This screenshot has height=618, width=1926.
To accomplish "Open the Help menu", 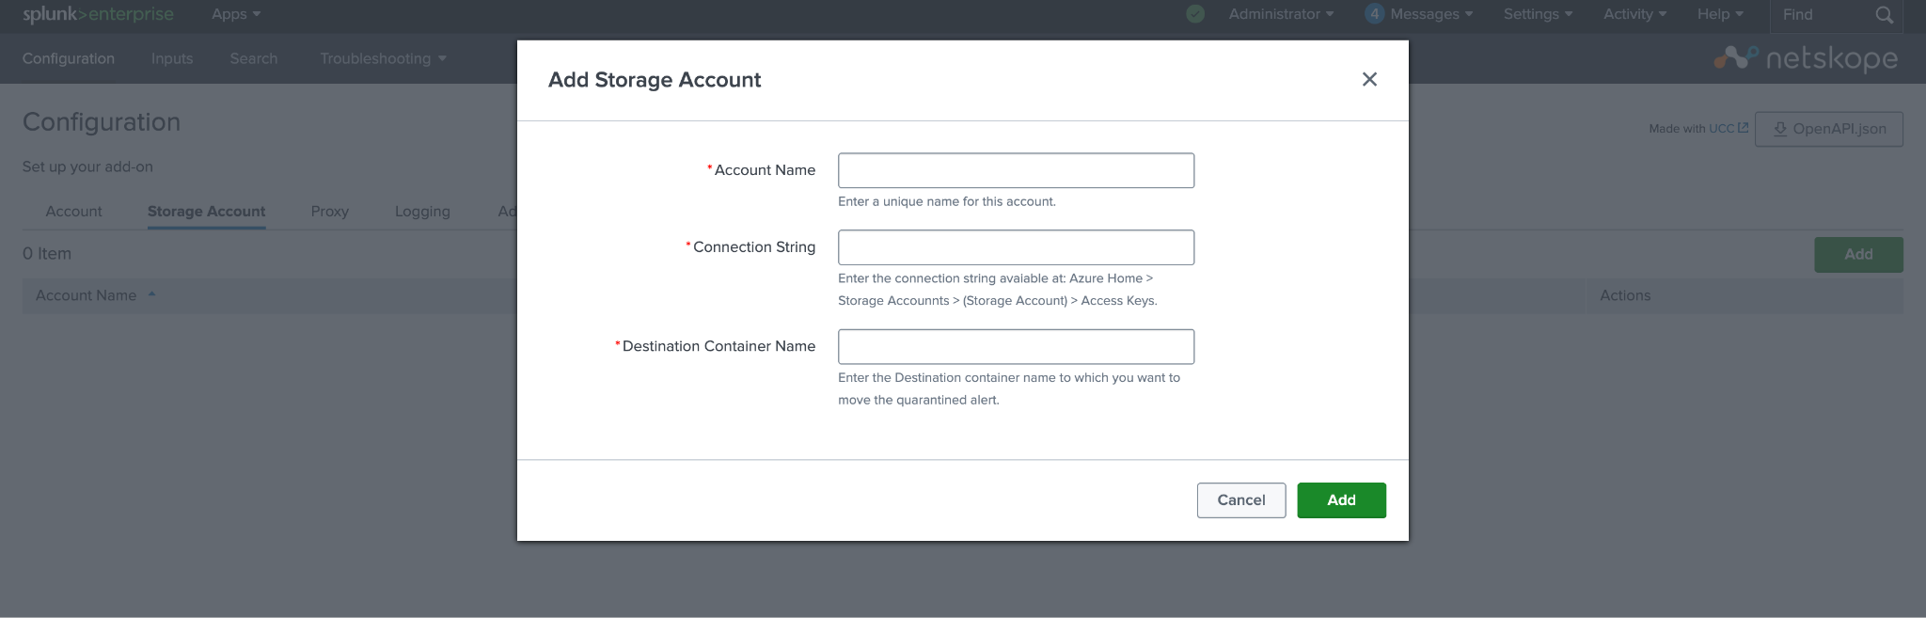I will click(1720, 14).
